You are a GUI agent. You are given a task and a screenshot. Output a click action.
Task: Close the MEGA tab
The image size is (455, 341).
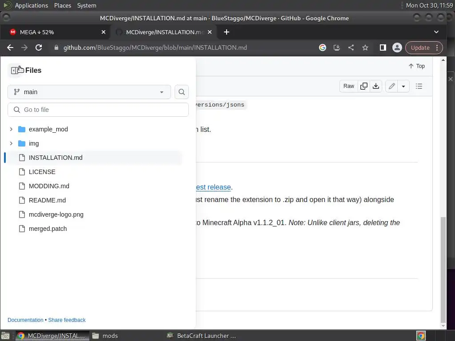coord(103,32)
